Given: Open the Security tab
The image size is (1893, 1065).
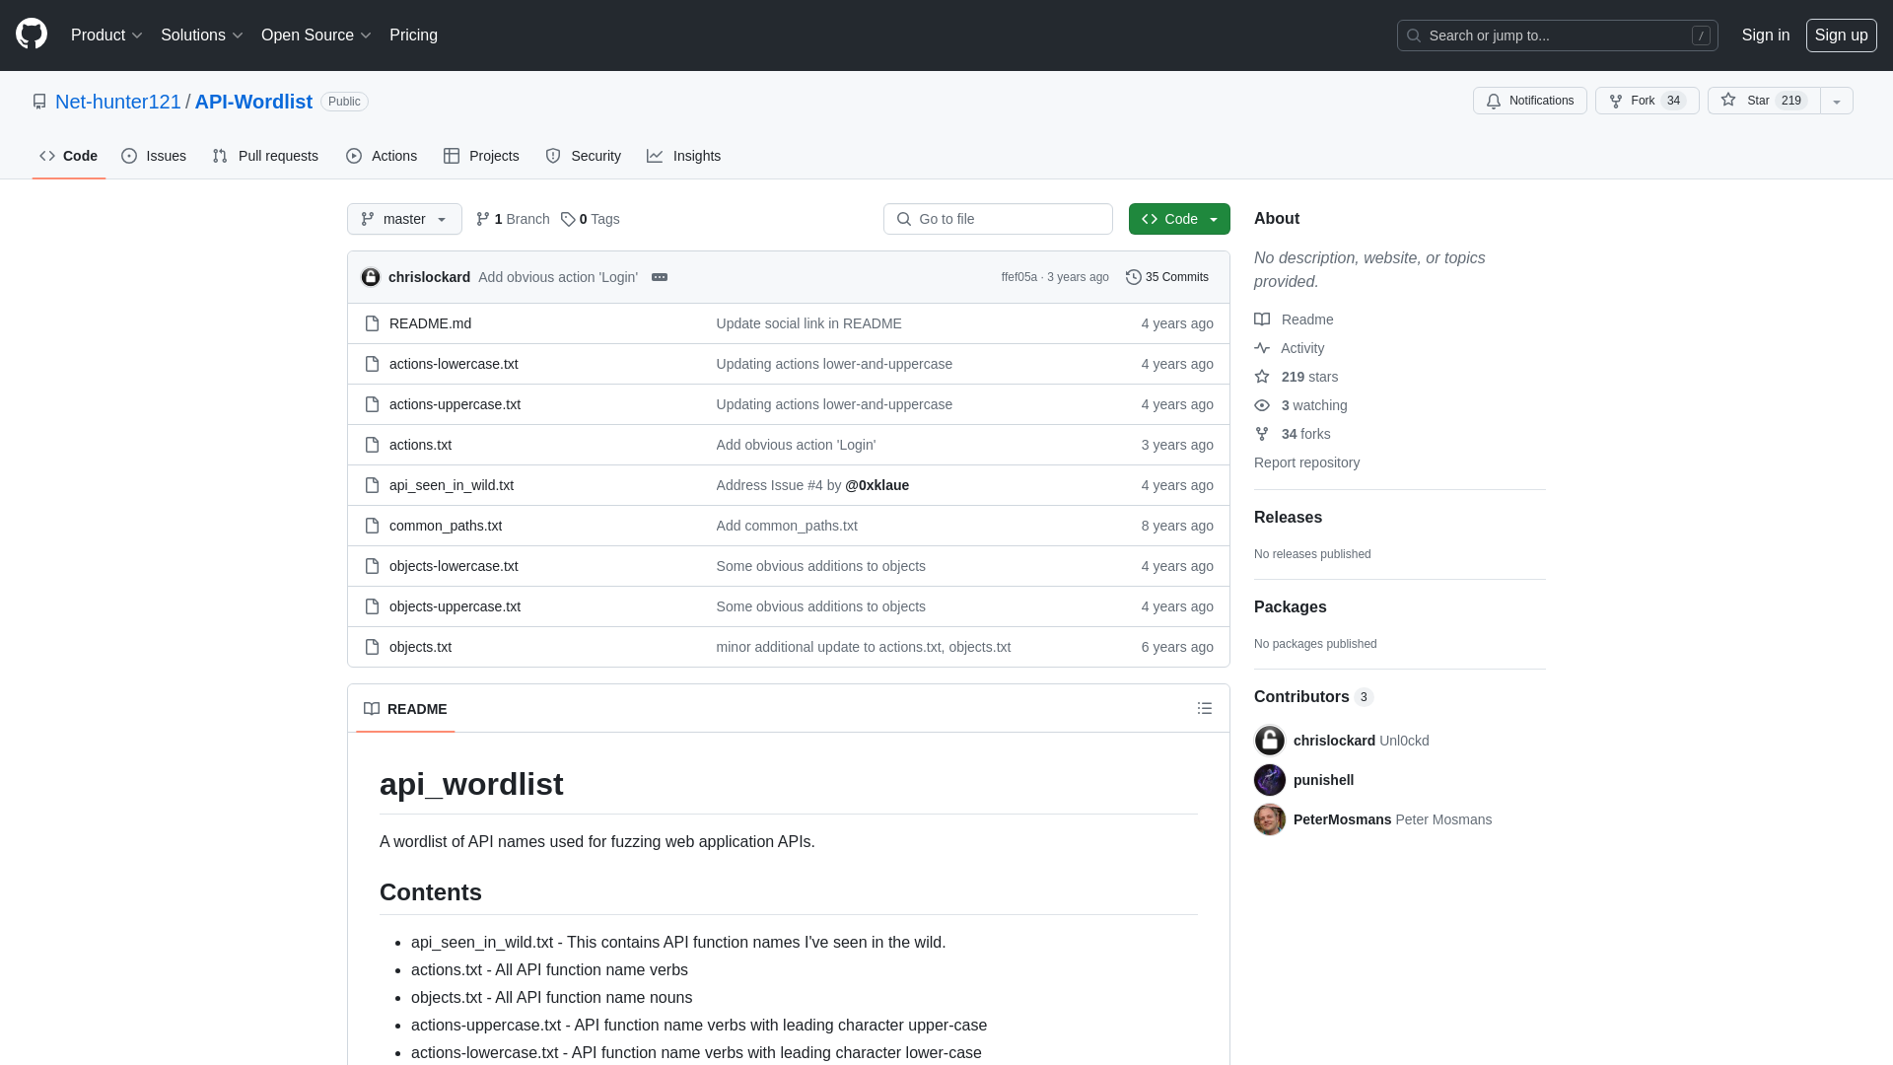Looking at the screenshot, I should [584, 156].
